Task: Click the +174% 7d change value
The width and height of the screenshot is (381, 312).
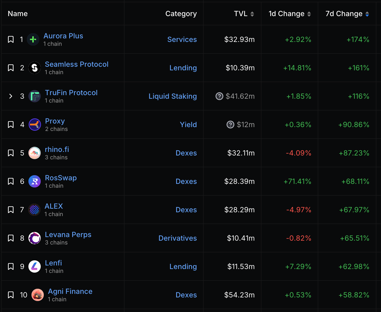Action: tap(358, 39)
